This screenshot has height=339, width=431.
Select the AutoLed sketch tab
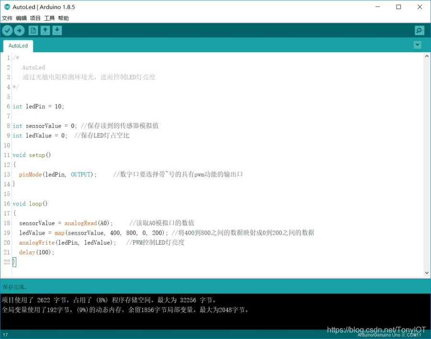click(x=18, y=46)
